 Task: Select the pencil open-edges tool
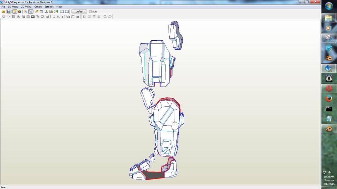point(37,11)
